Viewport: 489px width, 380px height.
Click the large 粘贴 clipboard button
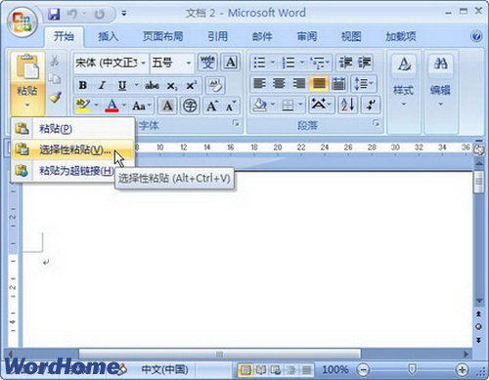[x=27, y=66]
